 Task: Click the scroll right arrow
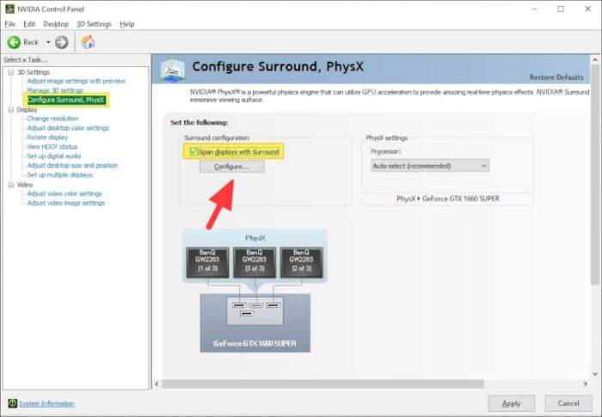coord(585,383)
